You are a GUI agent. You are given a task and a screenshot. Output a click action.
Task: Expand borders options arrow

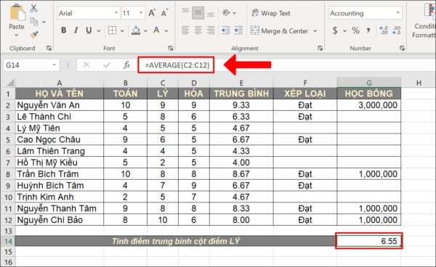(122, 30)
